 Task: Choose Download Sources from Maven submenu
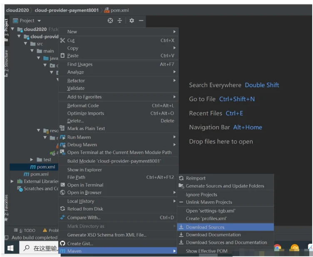coord(205,227)
